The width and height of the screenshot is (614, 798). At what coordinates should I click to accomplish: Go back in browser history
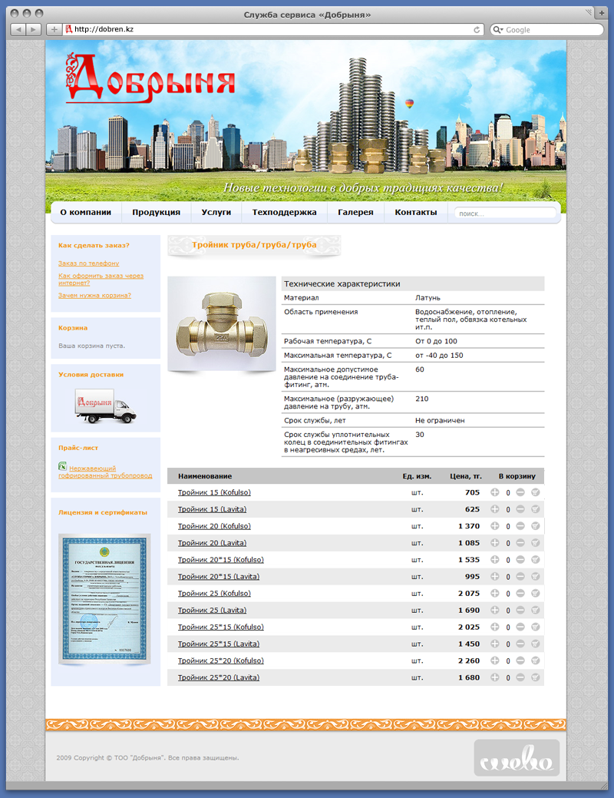(x=18, y=29)
